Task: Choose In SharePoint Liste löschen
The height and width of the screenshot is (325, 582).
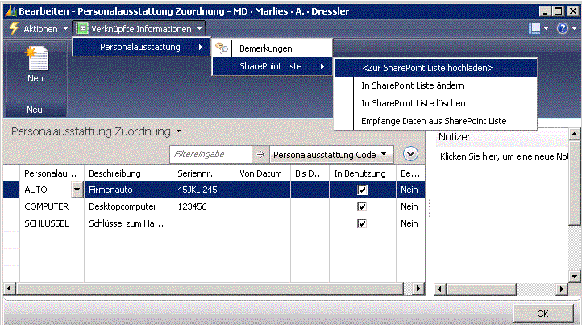Action: point(414,103)
